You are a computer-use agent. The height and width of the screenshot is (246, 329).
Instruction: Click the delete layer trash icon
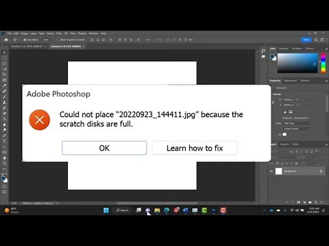[321, 202]
